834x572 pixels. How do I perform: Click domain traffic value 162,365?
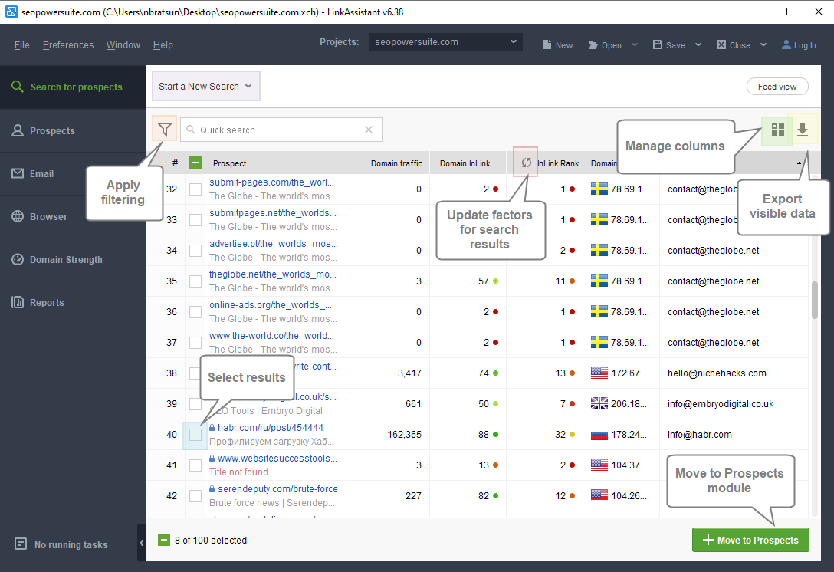coord(404,434)
